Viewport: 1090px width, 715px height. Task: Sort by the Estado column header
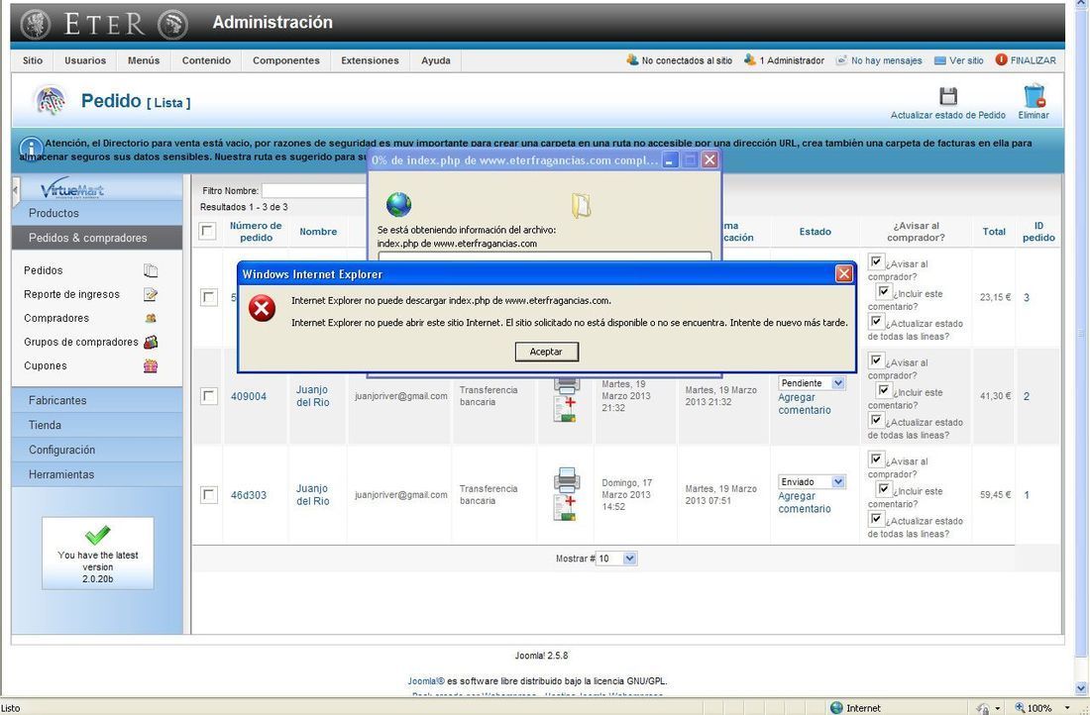tap(815, 232)
